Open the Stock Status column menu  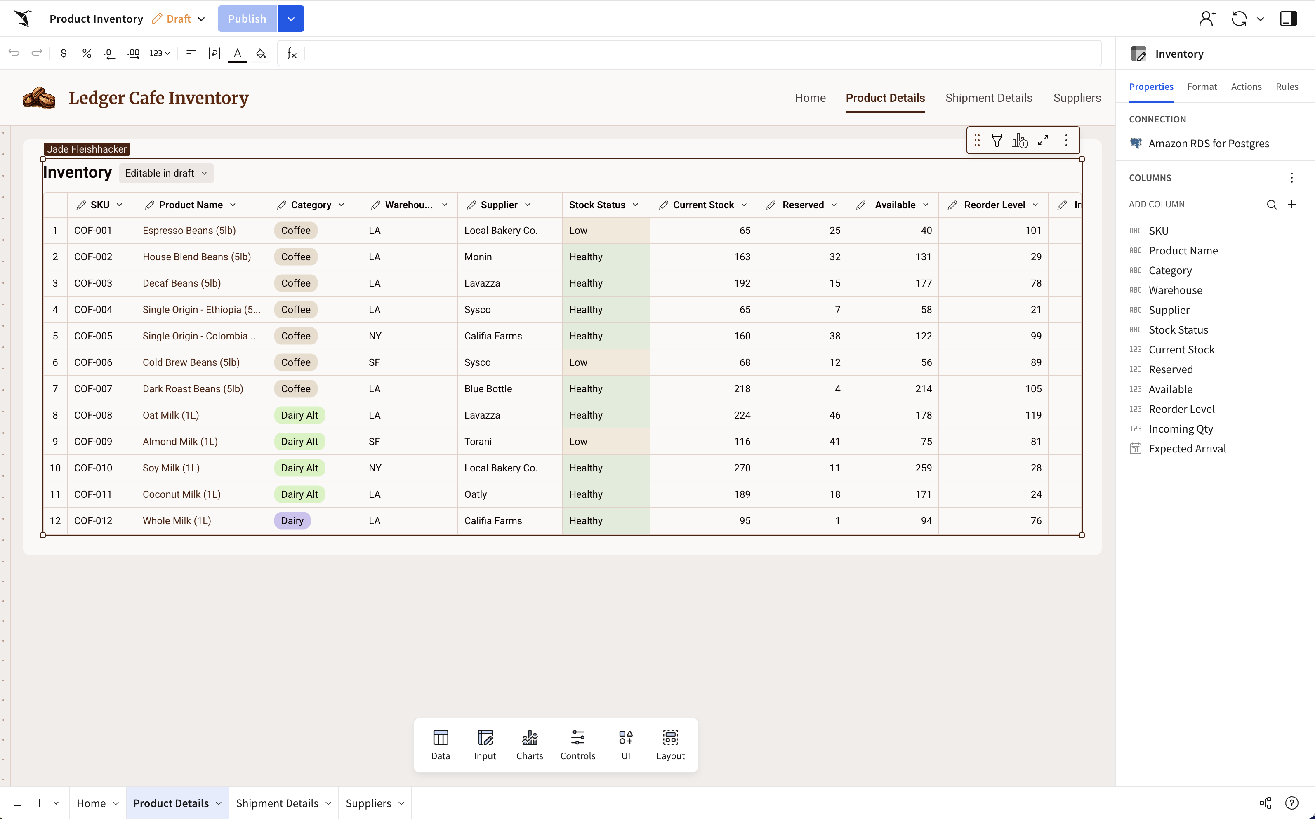pyautogui.click(x=636, y=205)
